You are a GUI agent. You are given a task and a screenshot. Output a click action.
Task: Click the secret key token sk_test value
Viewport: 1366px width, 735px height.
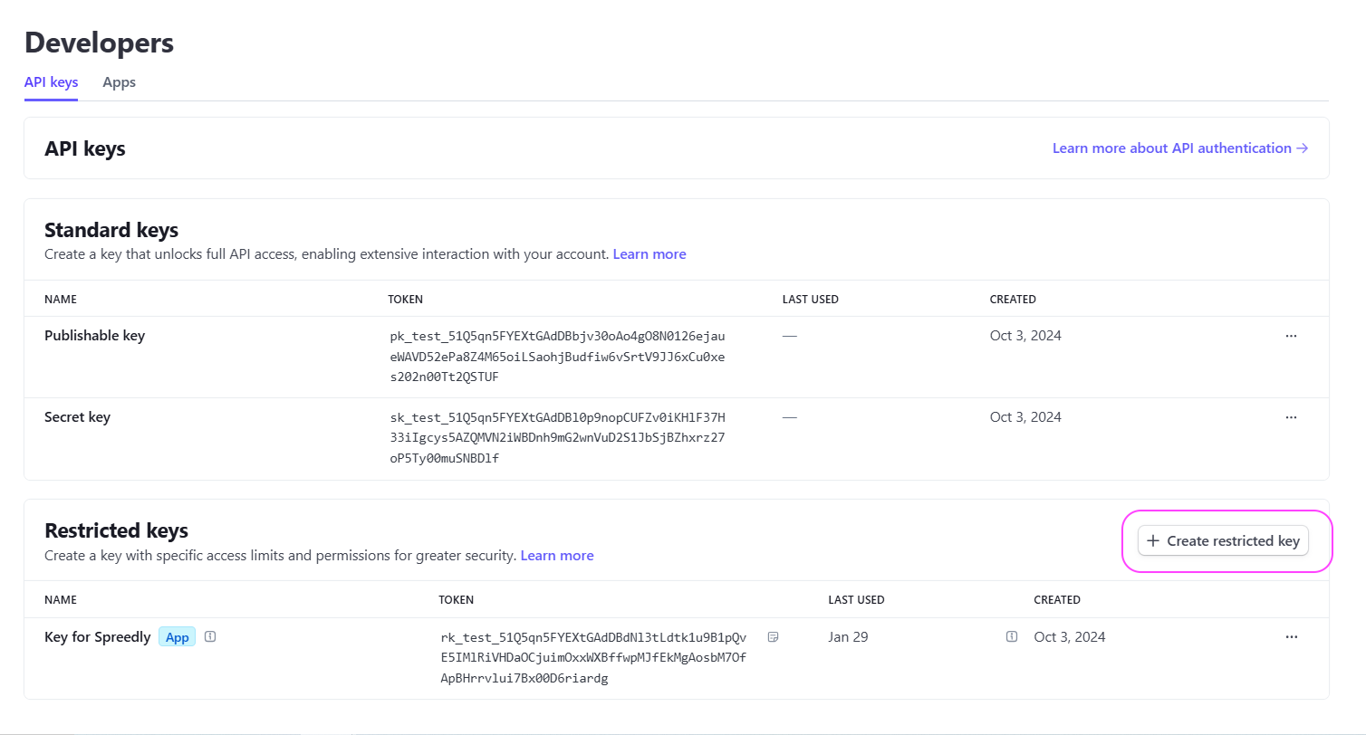[x=557, y=438]
